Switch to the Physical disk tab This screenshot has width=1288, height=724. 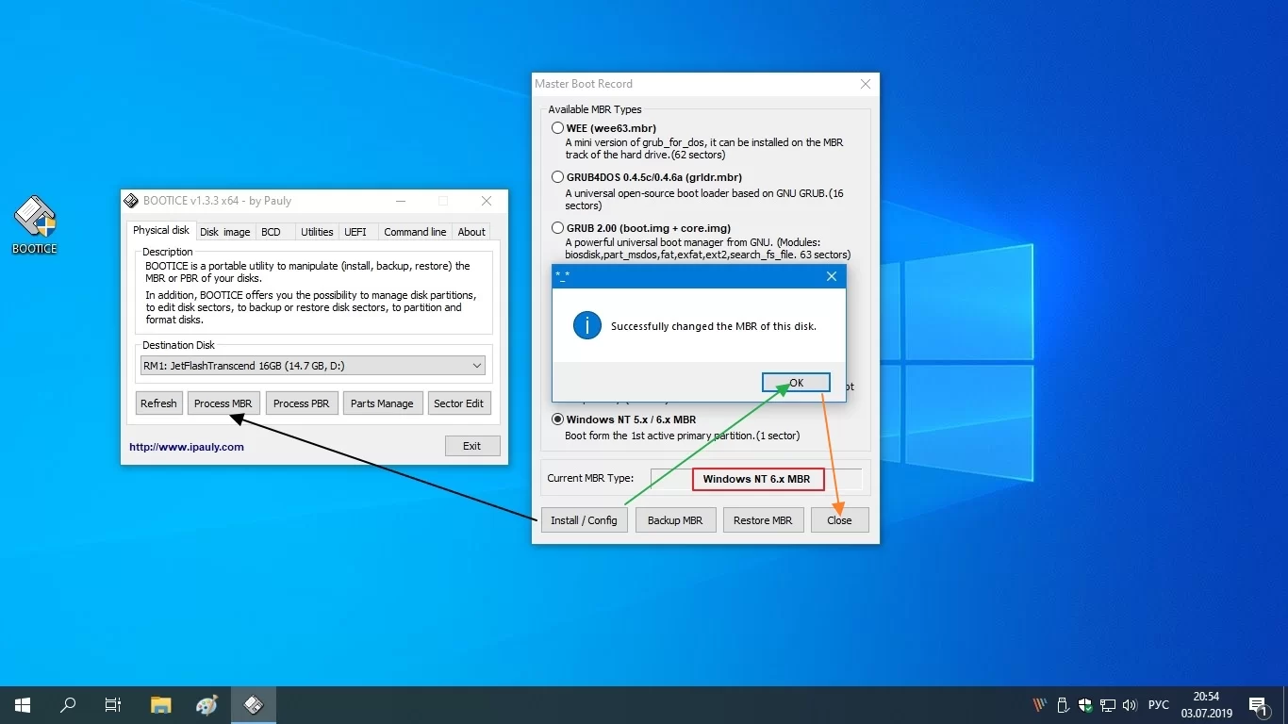(x=160, y=230)
